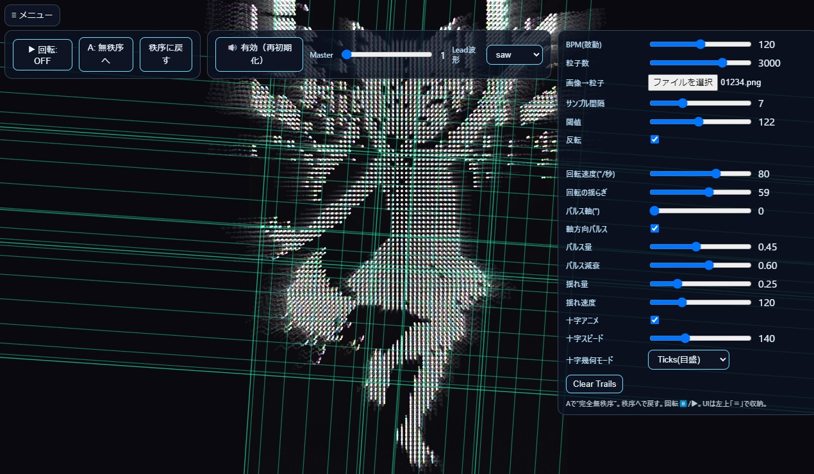
Task: Open the Lead波形 saw dropdown
Action: pyautogui.click(x=514, y=55)
